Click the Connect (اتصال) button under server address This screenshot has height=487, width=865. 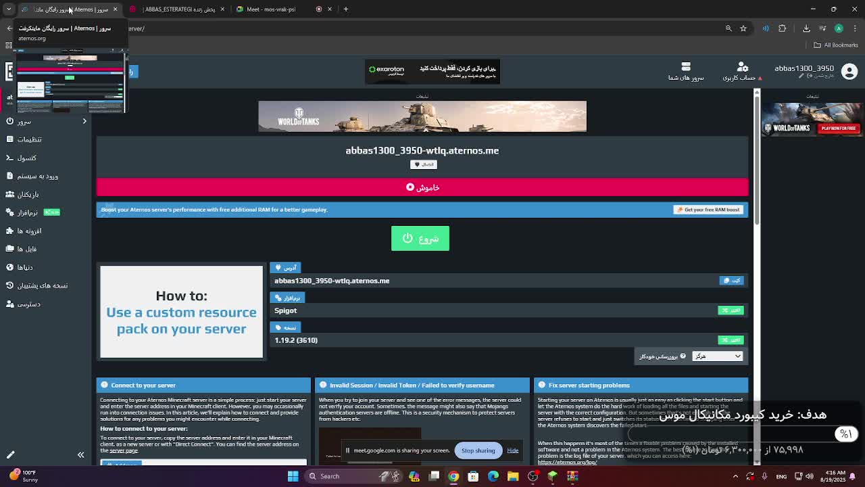[423, 164]
